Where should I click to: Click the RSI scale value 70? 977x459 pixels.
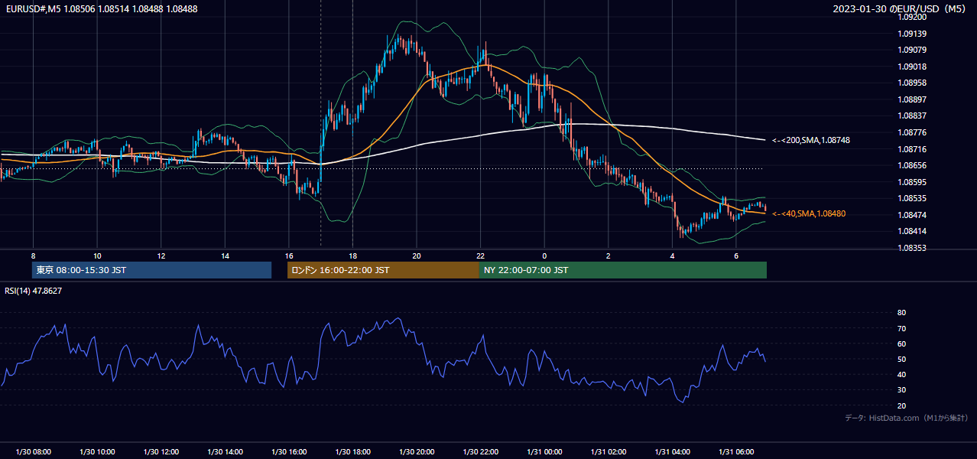pyautogui.click(x=902, y=328)
